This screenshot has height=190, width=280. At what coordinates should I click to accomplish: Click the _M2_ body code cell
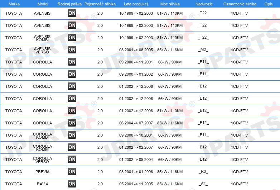coord(203,50)
